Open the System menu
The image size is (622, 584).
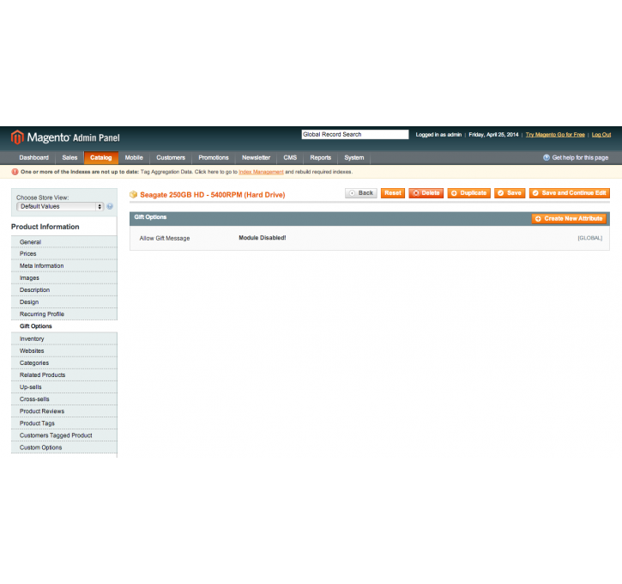[353, 158]
